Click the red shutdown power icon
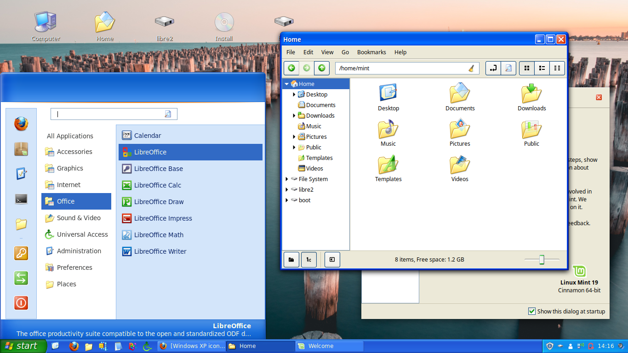This screenshot has width=628, height=353. [21, 303]
